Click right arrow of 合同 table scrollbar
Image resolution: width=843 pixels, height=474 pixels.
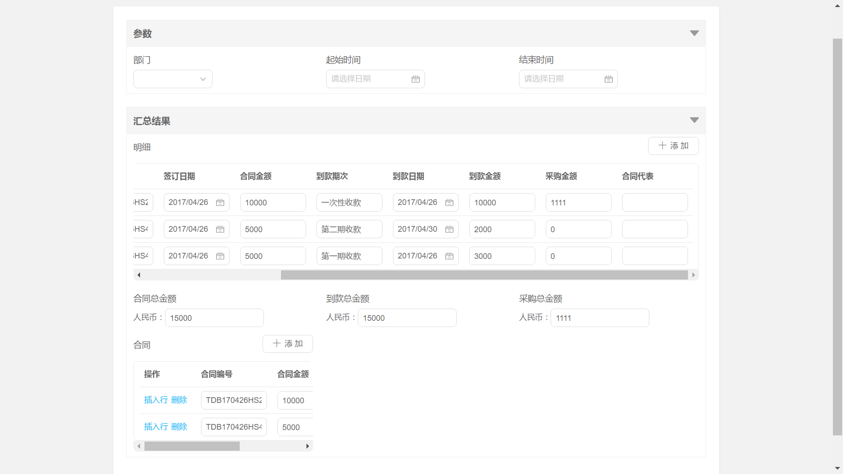307,446
